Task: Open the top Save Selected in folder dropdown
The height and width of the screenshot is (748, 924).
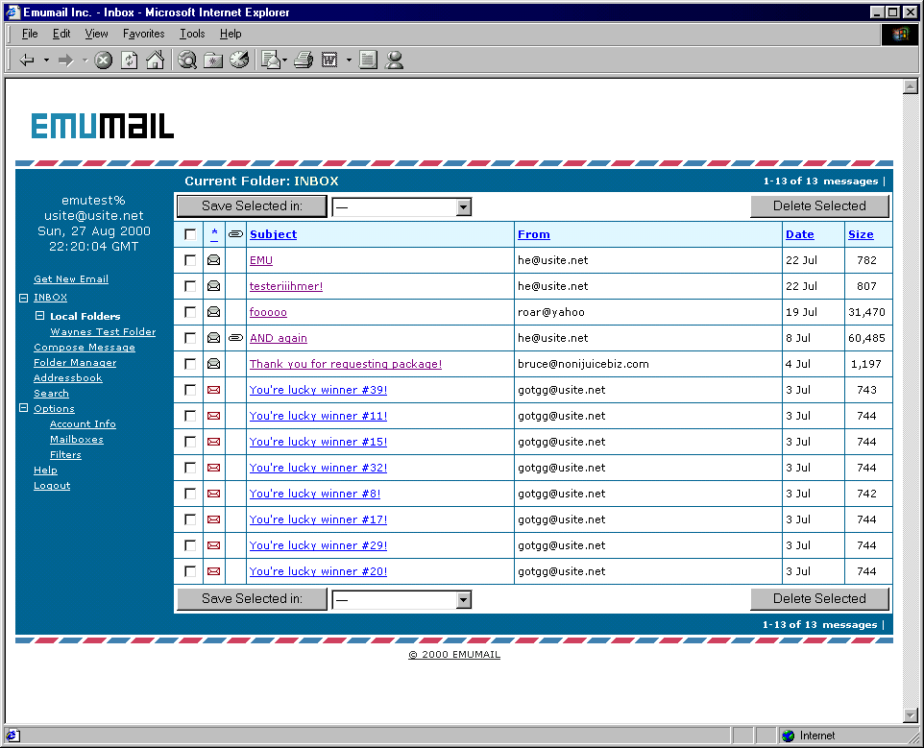Action: coord(463,206)
